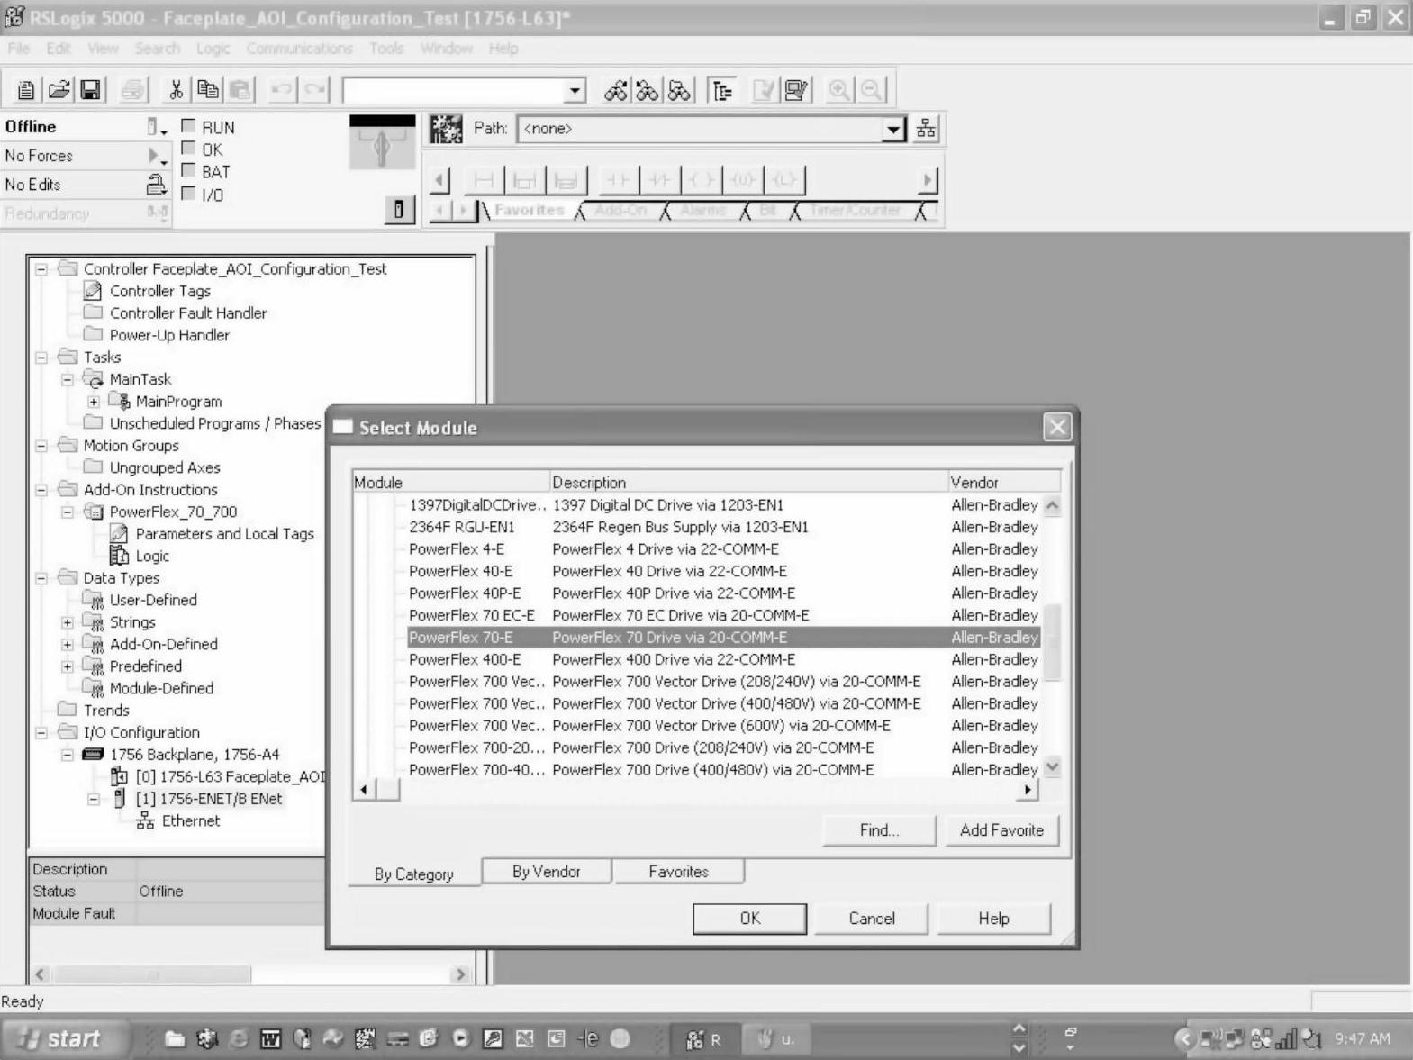Switch to the Favorites tab in dialog
1413x1060 pixels.
679,872
